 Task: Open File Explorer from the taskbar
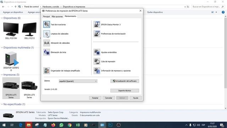[29, 125]
